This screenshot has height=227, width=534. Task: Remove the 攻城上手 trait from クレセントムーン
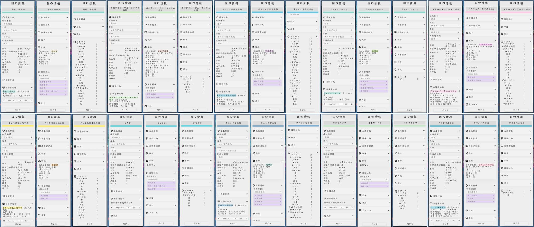386,82
